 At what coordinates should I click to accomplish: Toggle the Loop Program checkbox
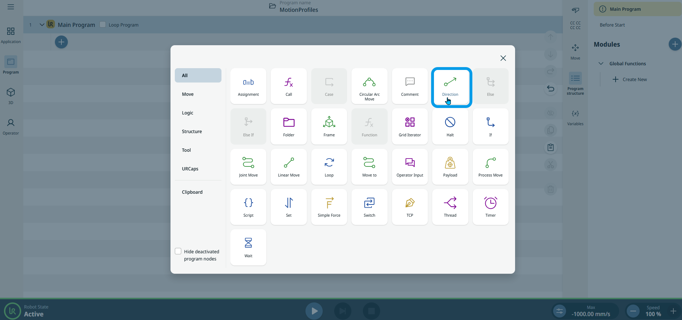pyautogui.click(x=103, y=24)
